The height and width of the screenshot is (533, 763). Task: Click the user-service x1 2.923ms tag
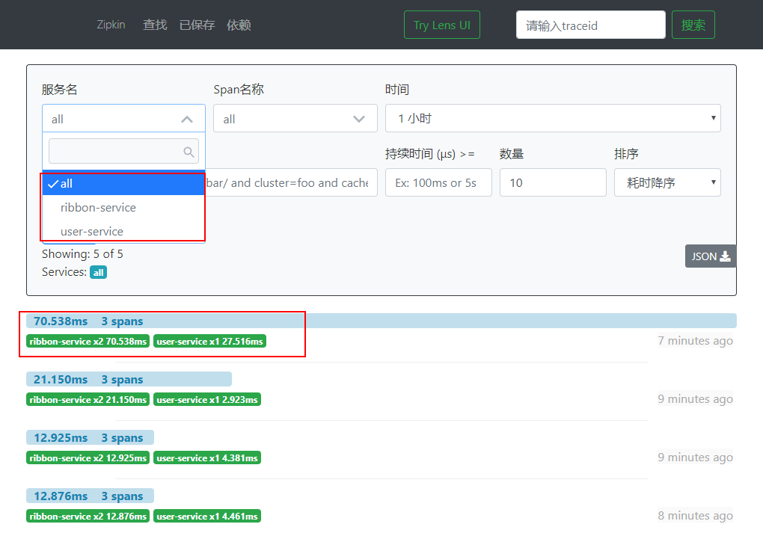(207, 399)
